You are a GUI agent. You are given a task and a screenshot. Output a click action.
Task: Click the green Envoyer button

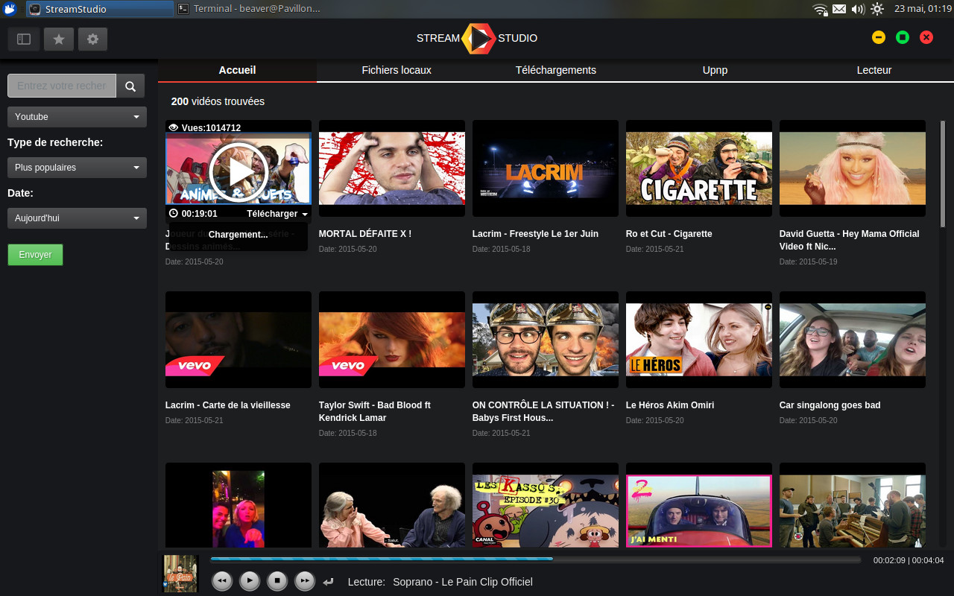click(35, 255)
